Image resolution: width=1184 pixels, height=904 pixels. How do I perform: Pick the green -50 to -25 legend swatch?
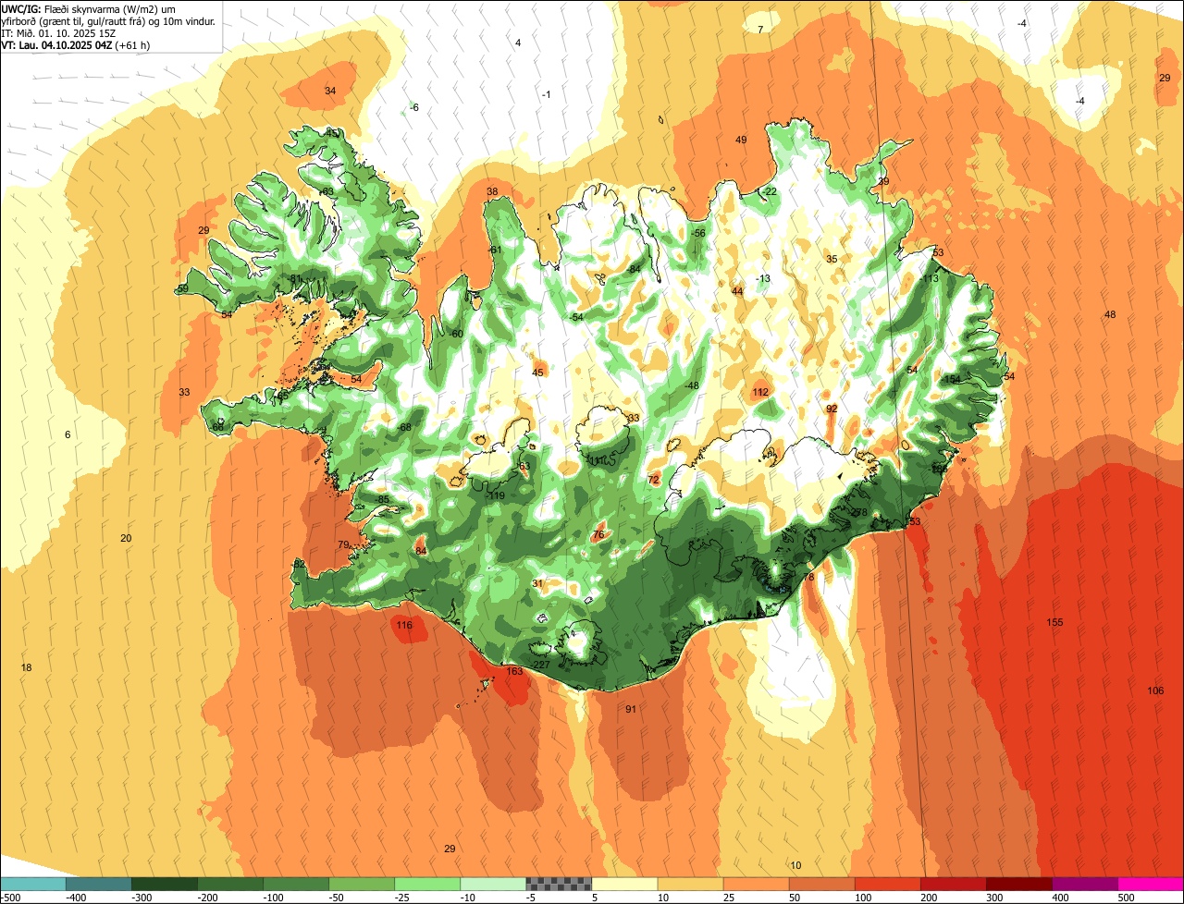[361, 884]
